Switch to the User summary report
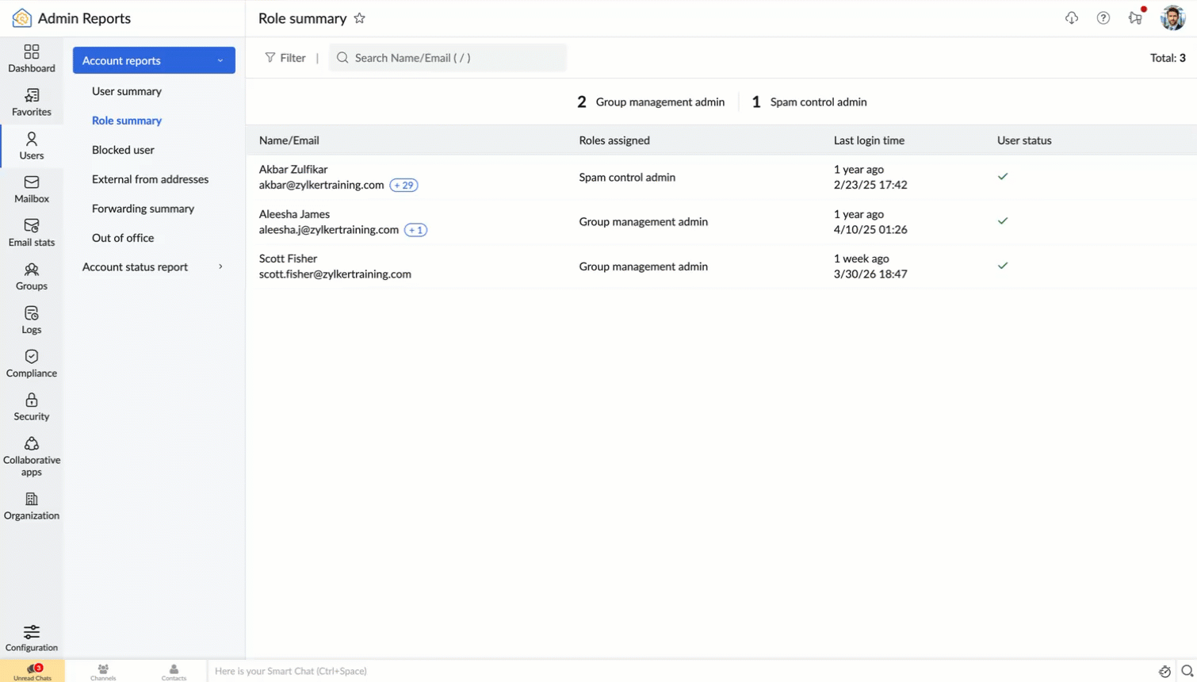The height and width of the screenshot is (682, 1197). click(x=126, y=91)
